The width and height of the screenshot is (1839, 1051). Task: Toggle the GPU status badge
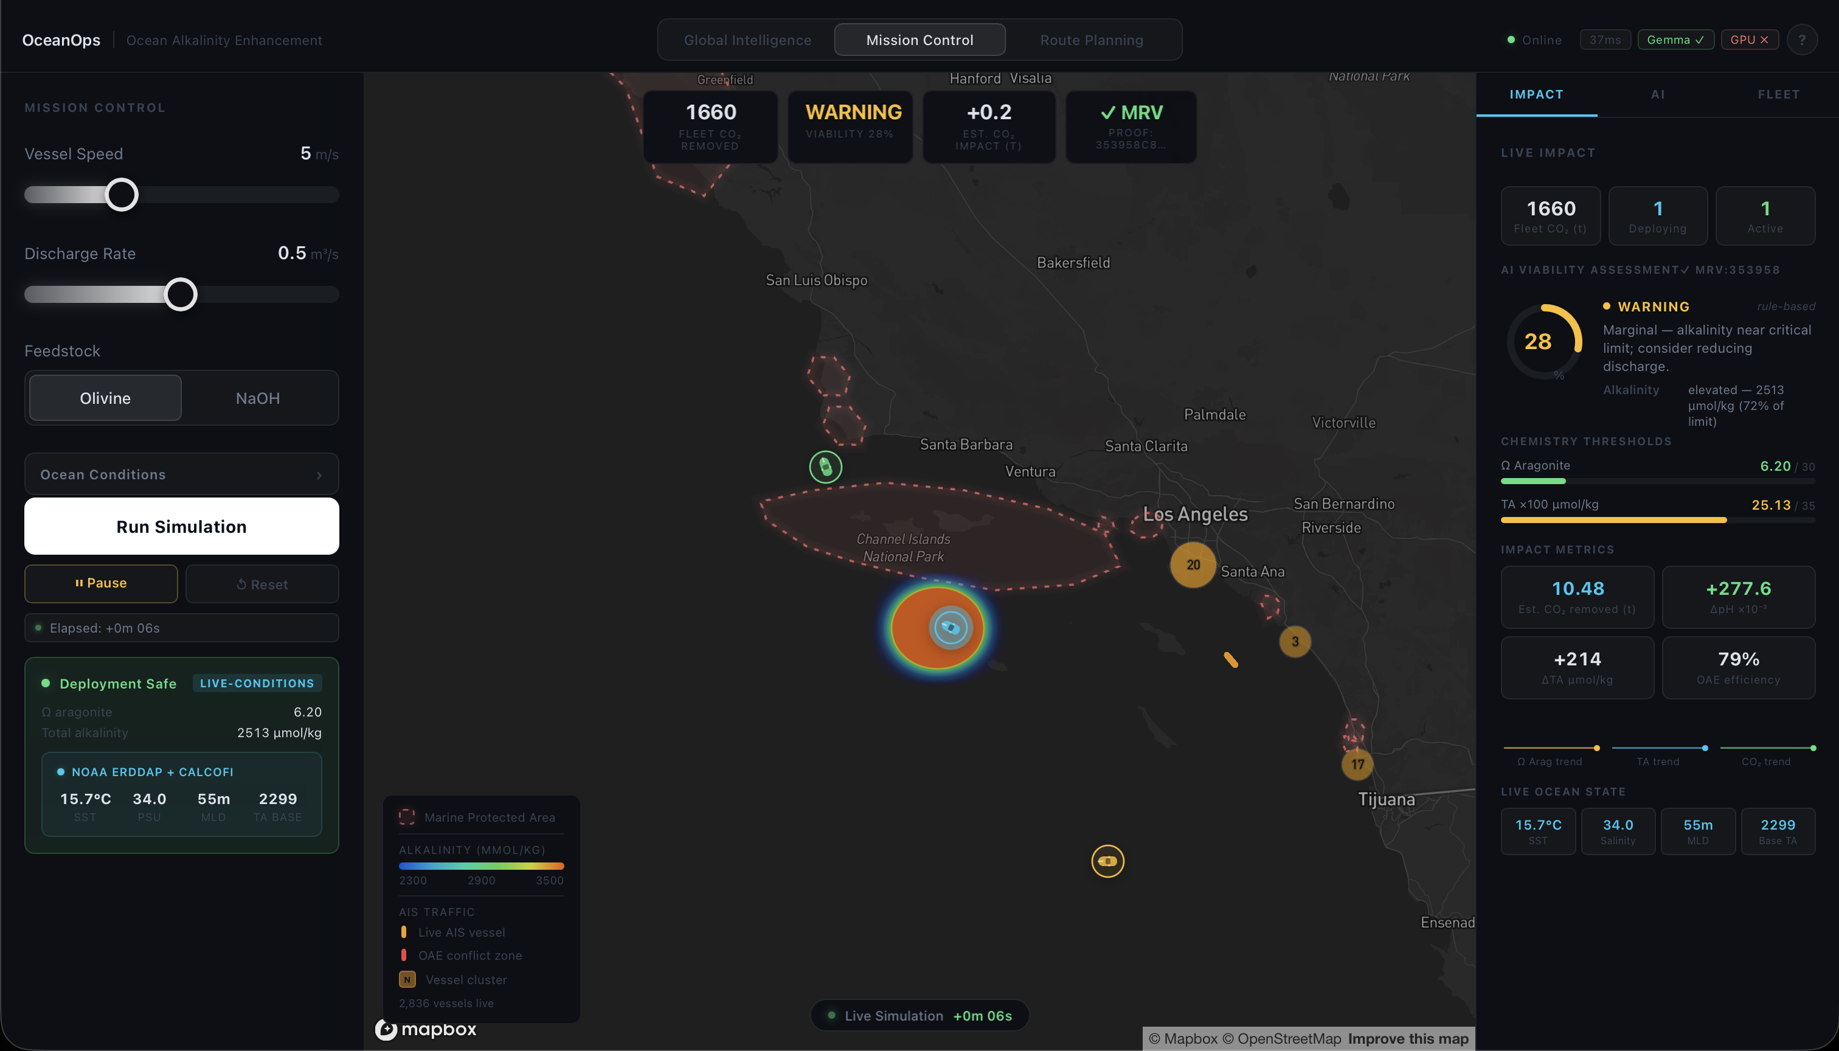[x=1749, y=40]
